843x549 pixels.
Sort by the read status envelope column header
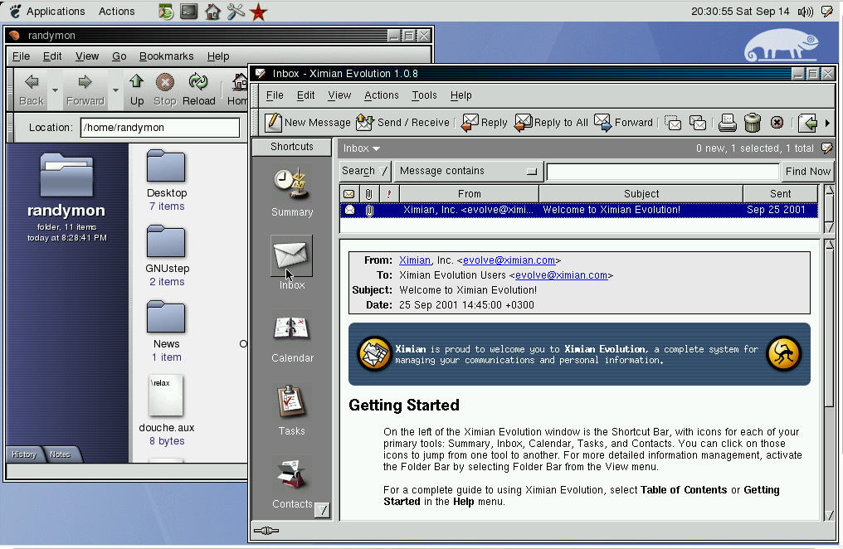349,194
